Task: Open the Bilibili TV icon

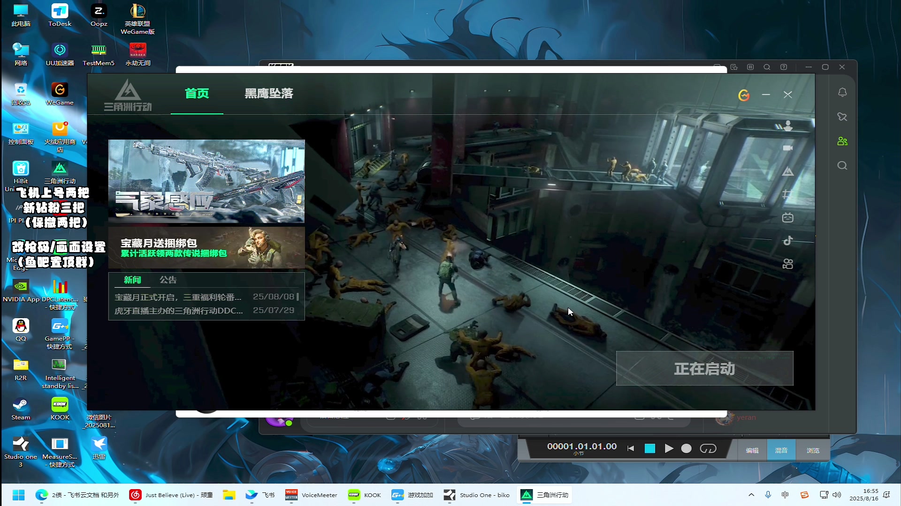Action: (x=788, y=217)
